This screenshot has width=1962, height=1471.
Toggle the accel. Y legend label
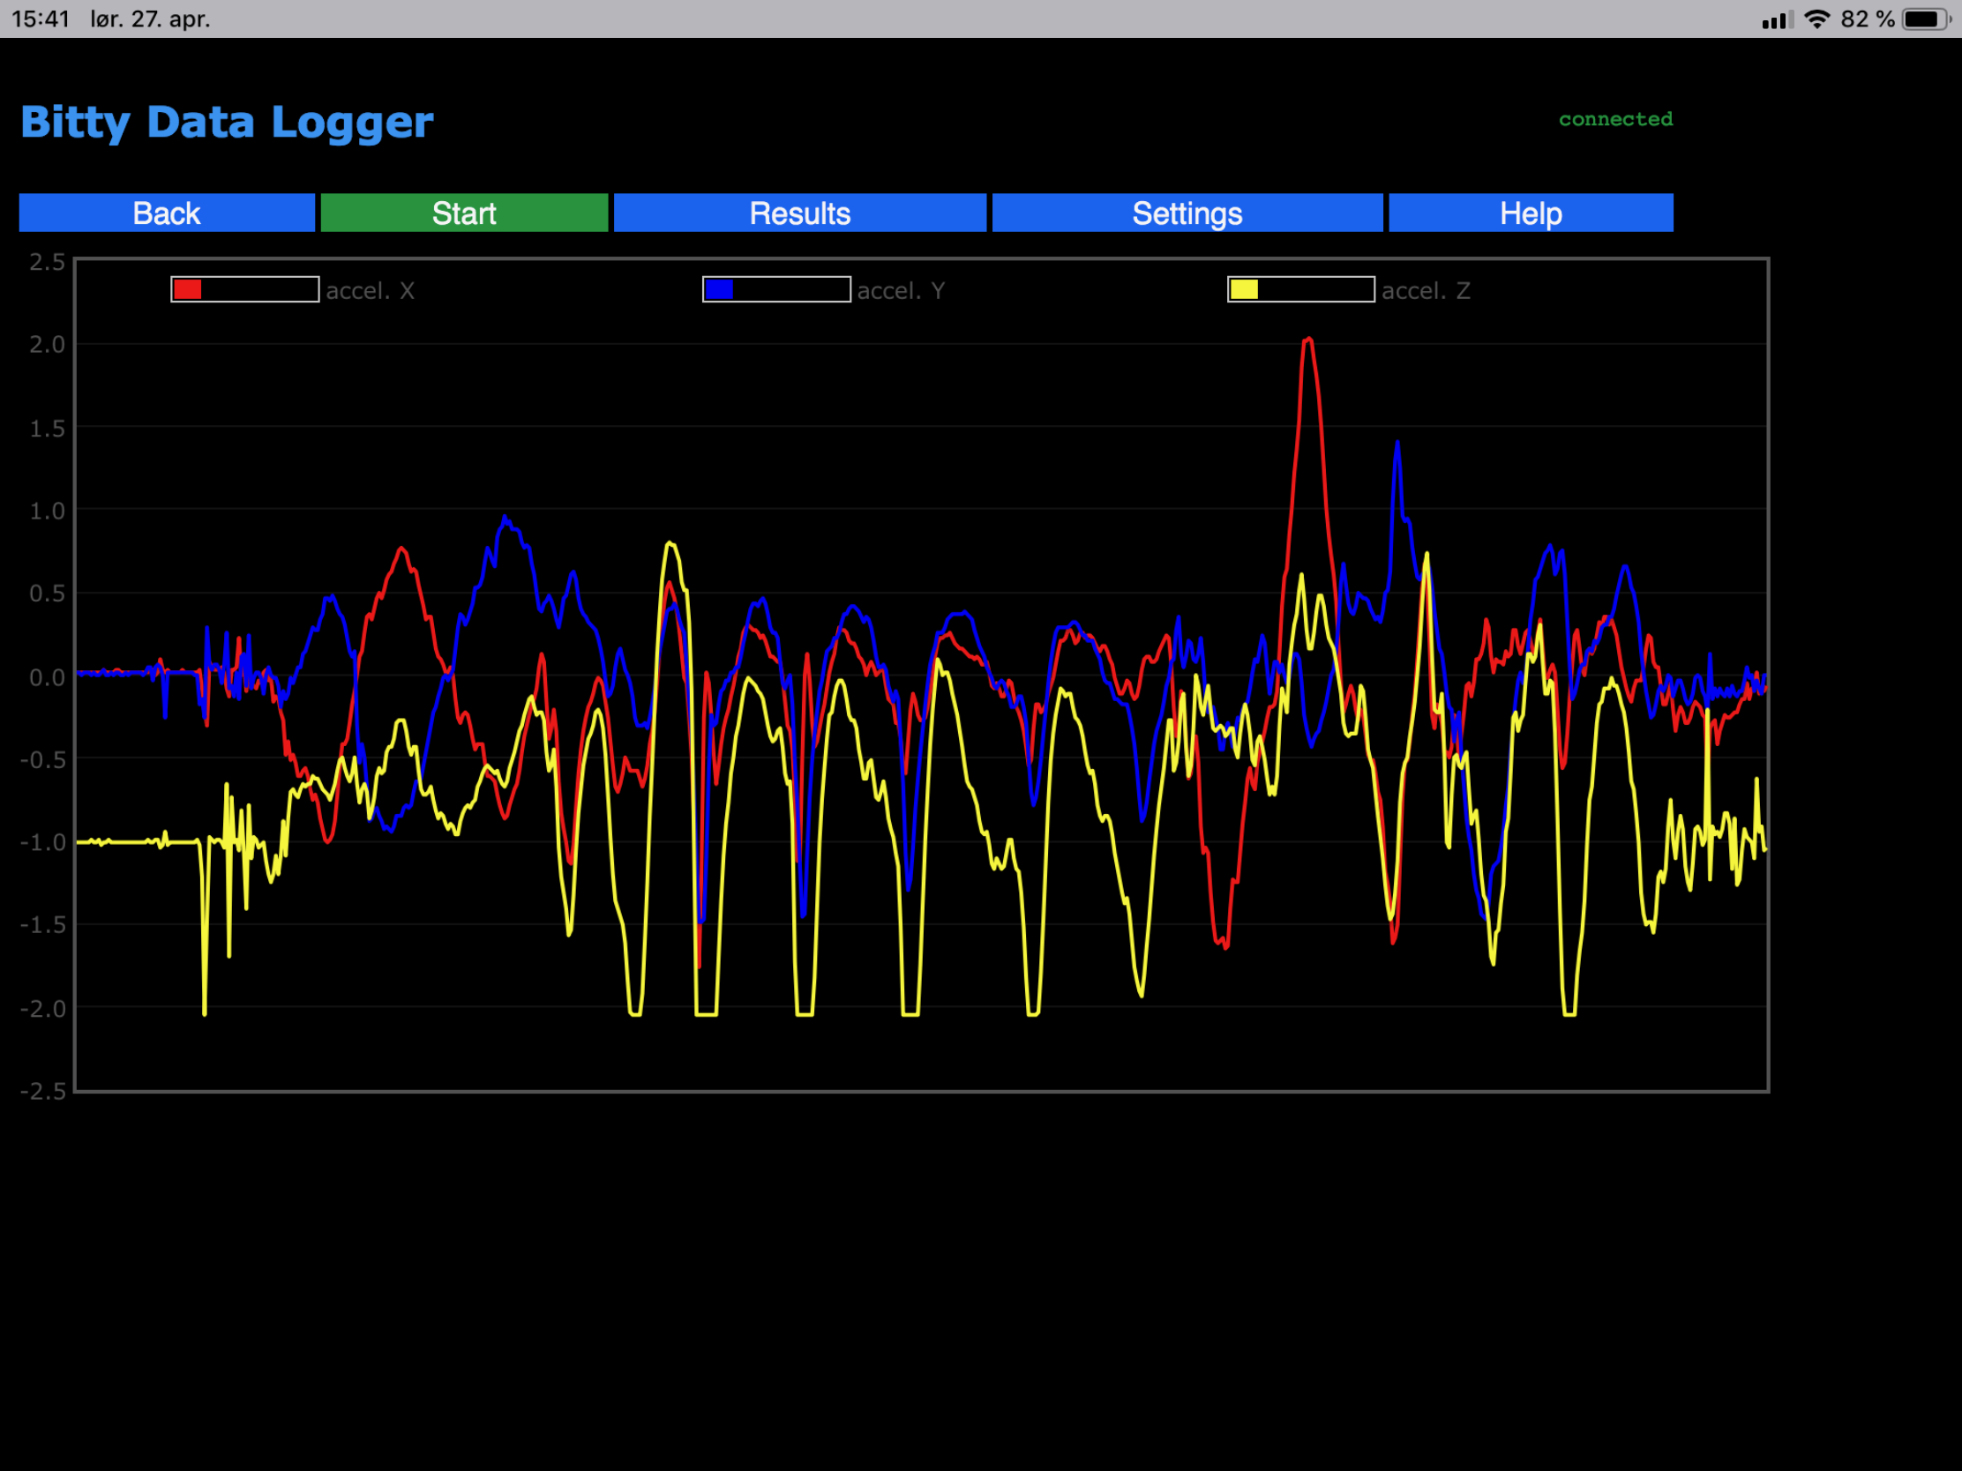click(x=901, y=291)
